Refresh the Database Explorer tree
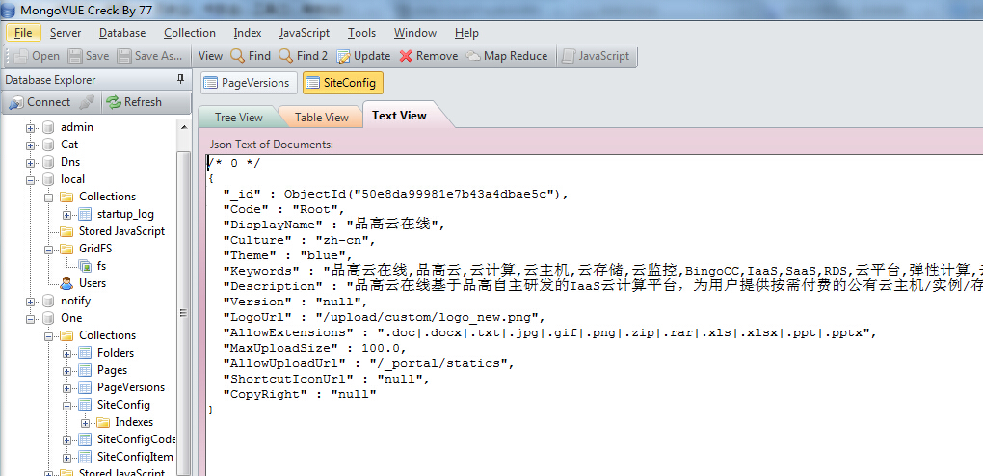 pyautogui.click(x=134, y=102)
